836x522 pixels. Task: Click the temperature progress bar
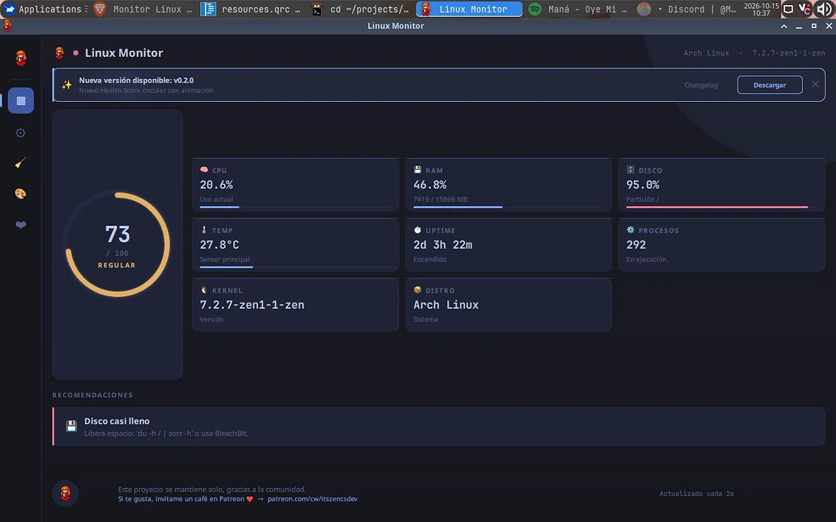(296, 267)
